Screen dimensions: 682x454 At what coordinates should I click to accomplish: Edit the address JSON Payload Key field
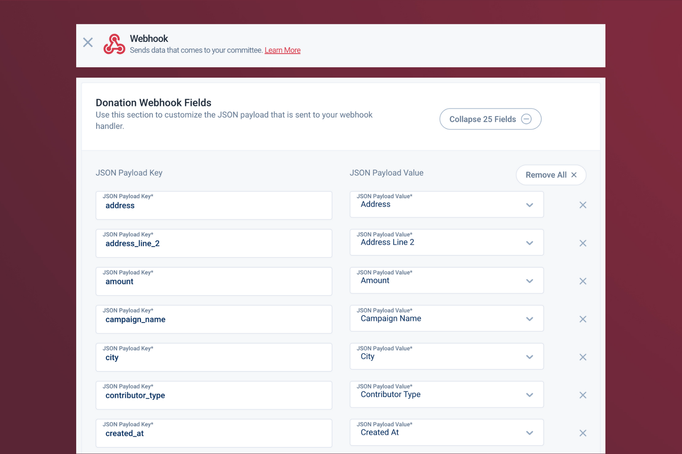click(x=214, y=206)
